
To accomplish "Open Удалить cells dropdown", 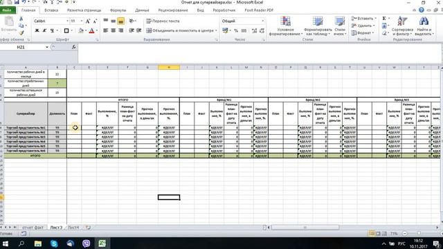I will click(x=363, y=26).
